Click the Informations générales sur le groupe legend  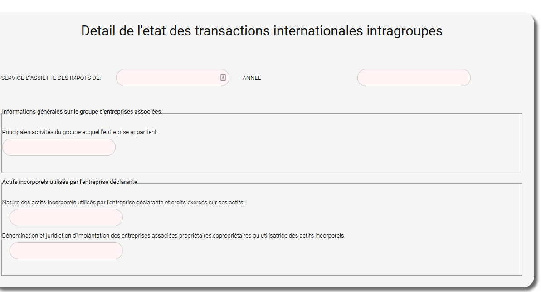pyautogui.click(x=82, y=112)
